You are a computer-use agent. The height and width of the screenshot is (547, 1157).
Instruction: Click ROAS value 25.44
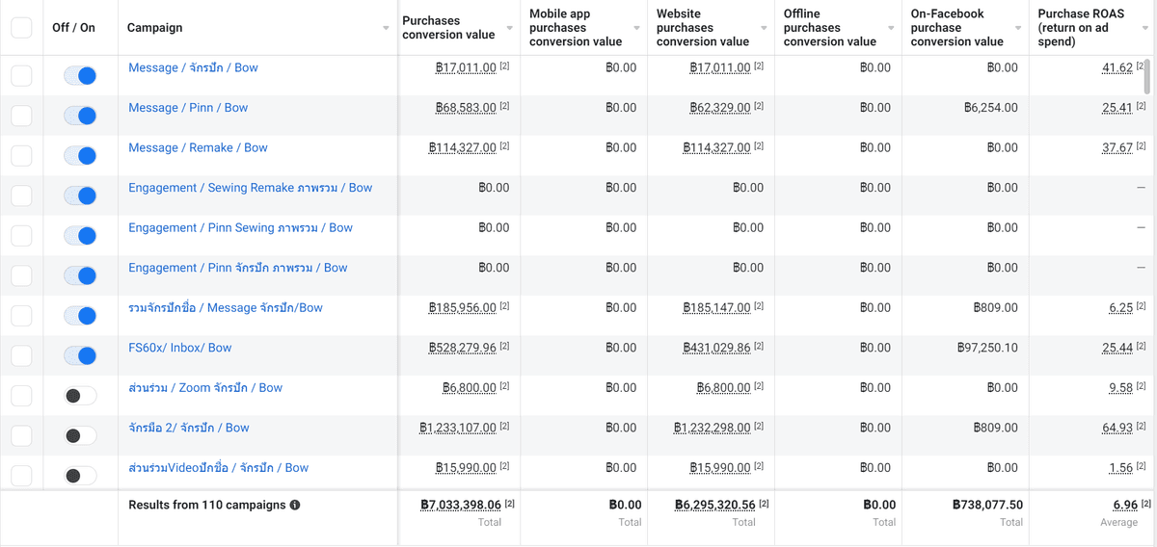coord(1117,348)
